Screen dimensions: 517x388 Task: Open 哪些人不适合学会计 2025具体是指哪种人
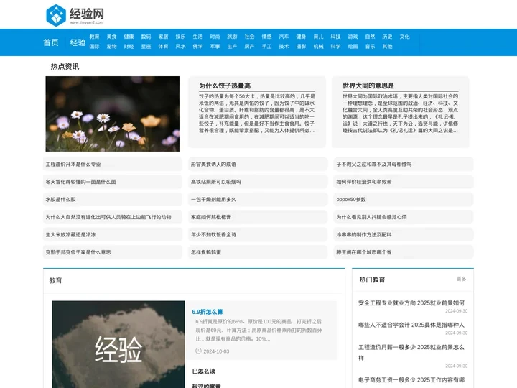[411, 325]
